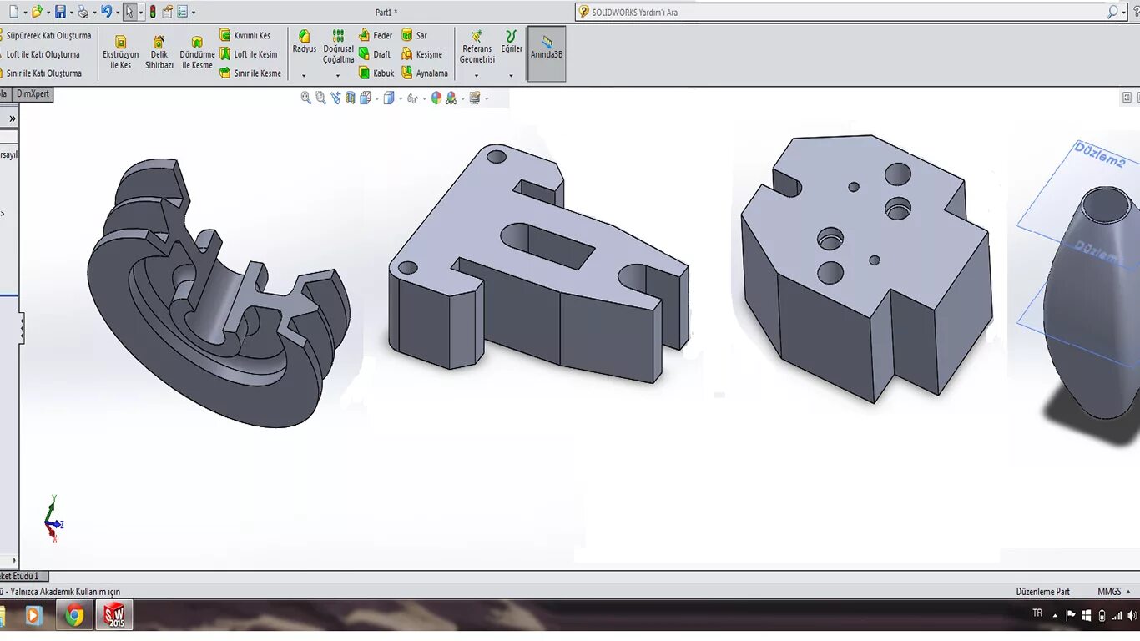Click the Zoom to Area icon

coord(320,98)
